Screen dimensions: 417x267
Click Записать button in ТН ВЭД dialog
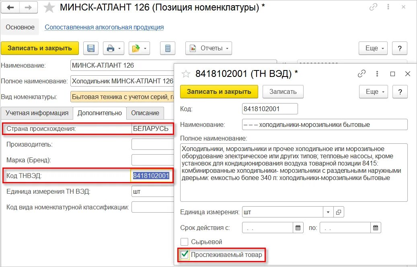(x=283, y=92)
